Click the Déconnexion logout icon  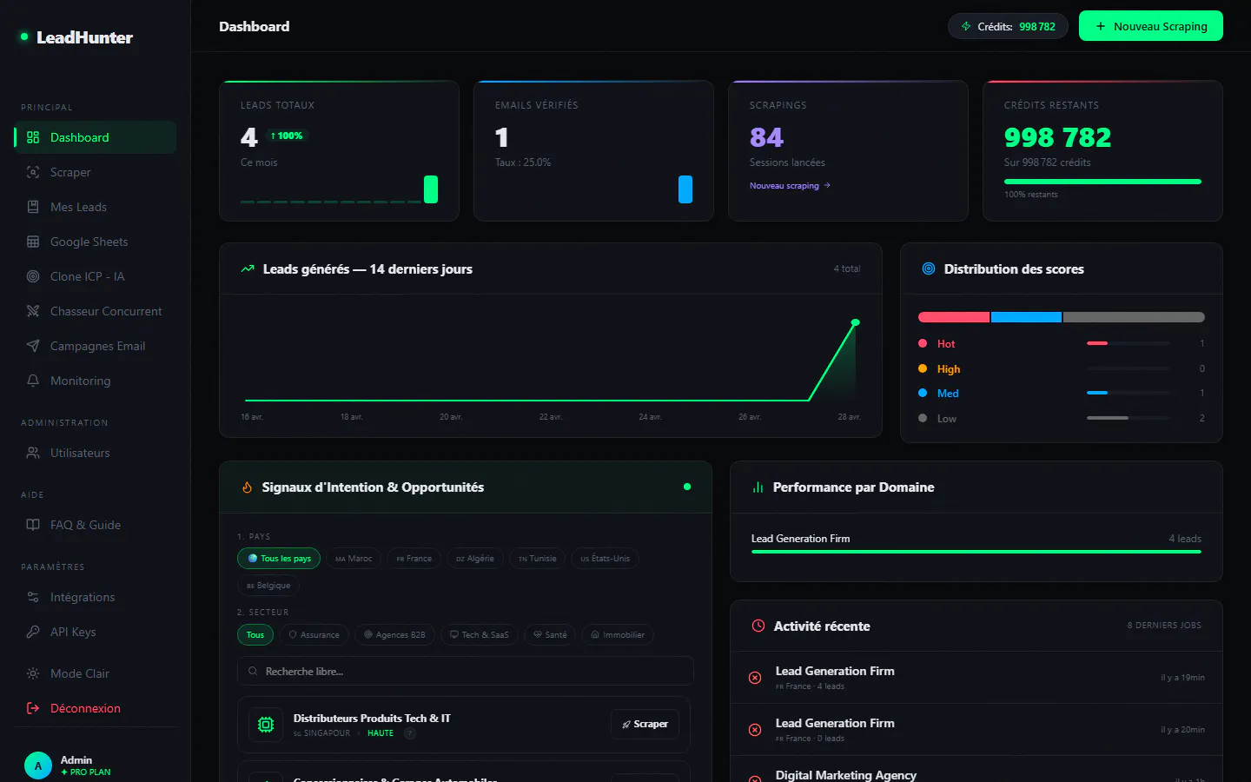click(x=33, y=708)
